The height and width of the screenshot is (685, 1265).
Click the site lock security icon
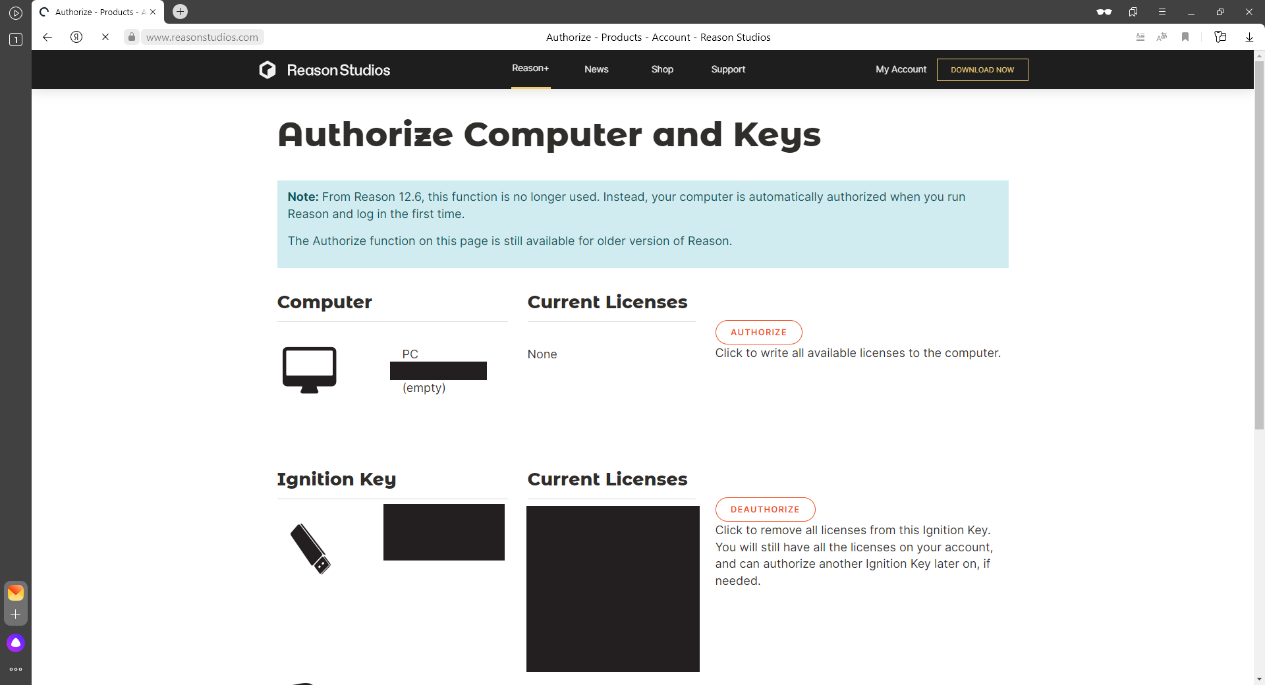[x=132, y=37]
